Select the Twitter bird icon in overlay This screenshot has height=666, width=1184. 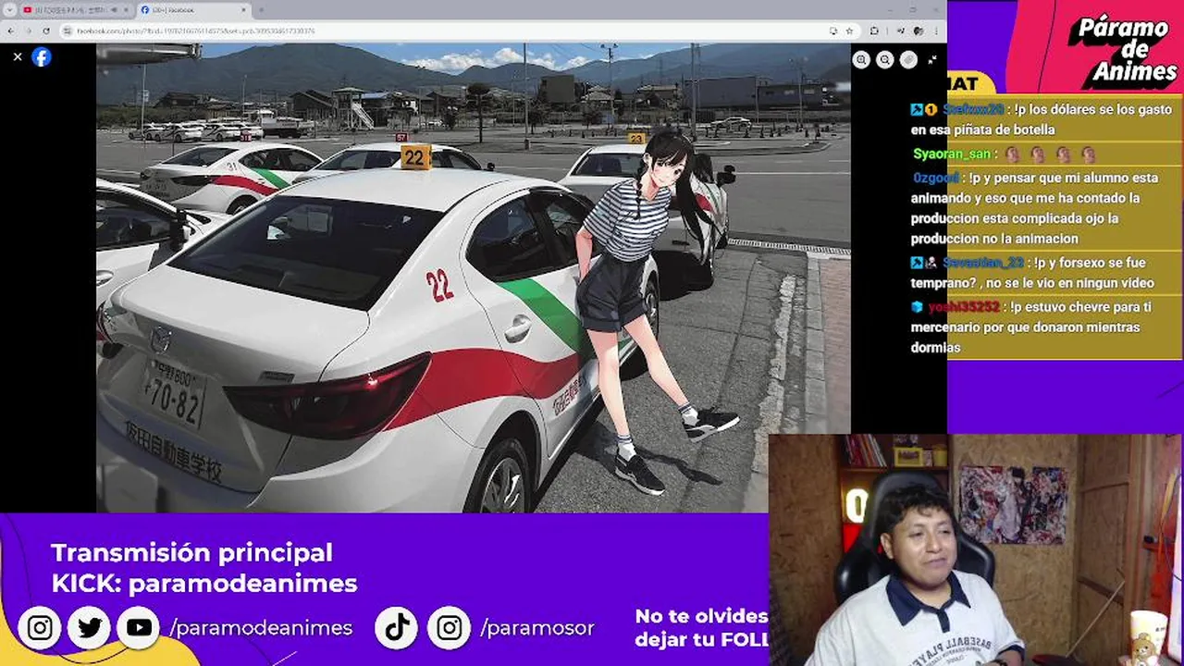(90, 628)
